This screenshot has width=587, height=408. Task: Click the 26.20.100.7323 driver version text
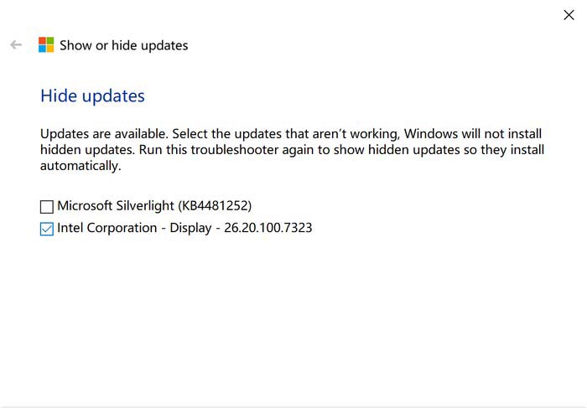pyautogui.click(x=268, y=228)
